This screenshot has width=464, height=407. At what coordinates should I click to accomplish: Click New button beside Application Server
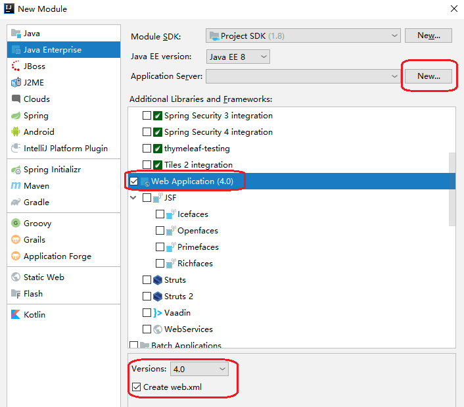point(429,76)
